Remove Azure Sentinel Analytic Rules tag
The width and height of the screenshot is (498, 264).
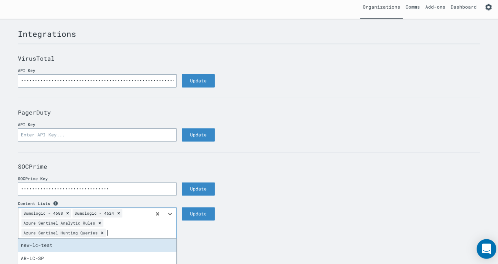click(x=100, y=223)
